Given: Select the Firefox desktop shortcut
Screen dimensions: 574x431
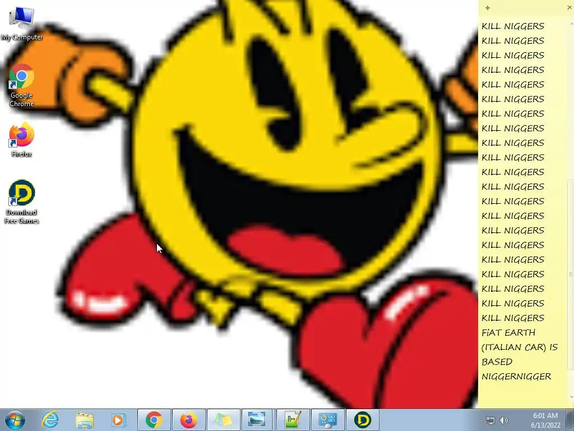Looking at the screenshot, I should (x=22, y=140).
